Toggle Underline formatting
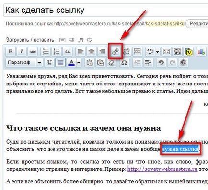 click(x=49, y=63)
